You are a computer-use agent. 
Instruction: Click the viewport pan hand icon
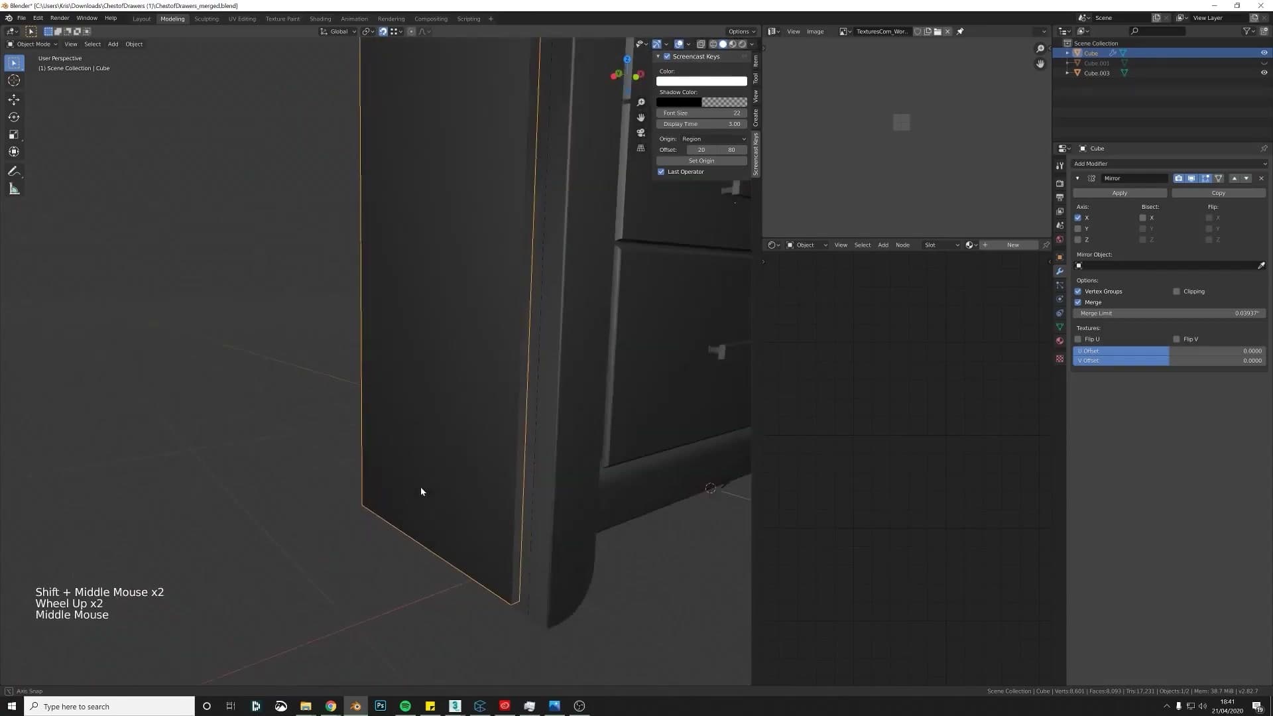click(640, 117)
